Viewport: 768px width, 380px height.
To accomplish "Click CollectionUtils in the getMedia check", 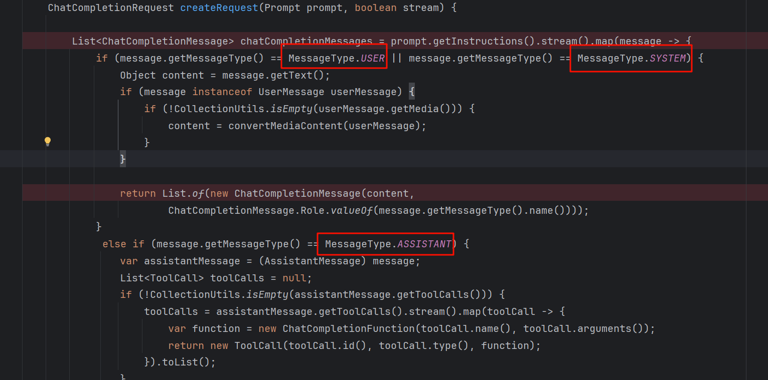I will point(219,109).
